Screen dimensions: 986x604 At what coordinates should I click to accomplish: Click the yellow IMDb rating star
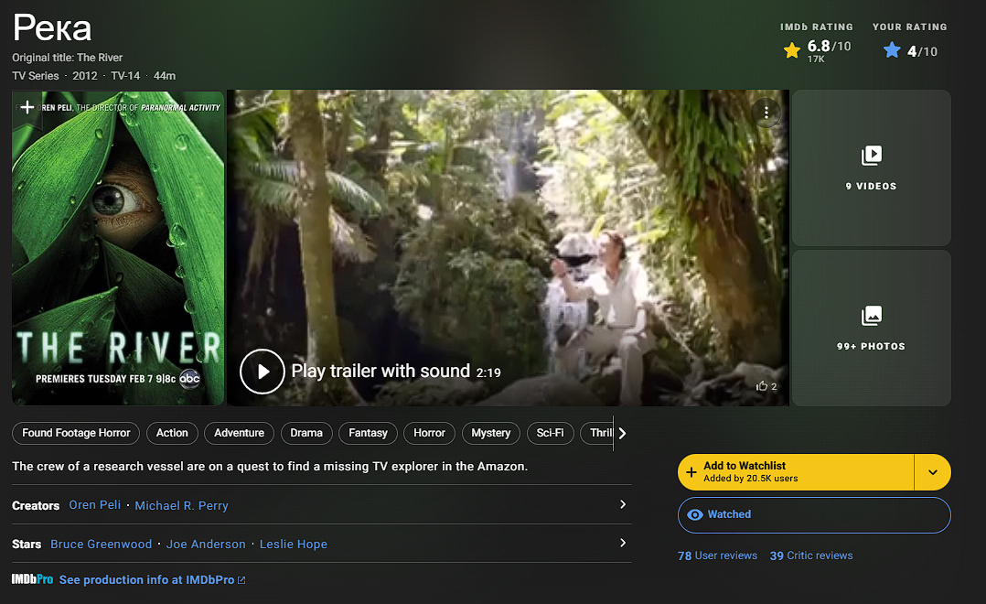coord(792,49)
